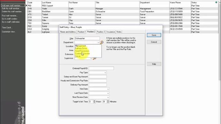Sort by the Department column header
This screenshot has height=124, width=221.
[x=154, y=2]
